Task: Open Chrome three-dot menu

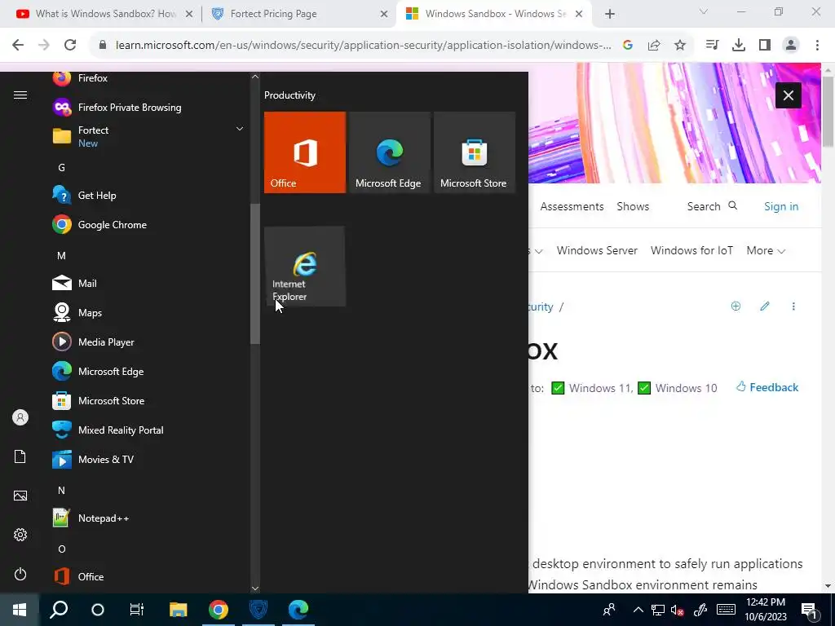Action: click(817, 46)
